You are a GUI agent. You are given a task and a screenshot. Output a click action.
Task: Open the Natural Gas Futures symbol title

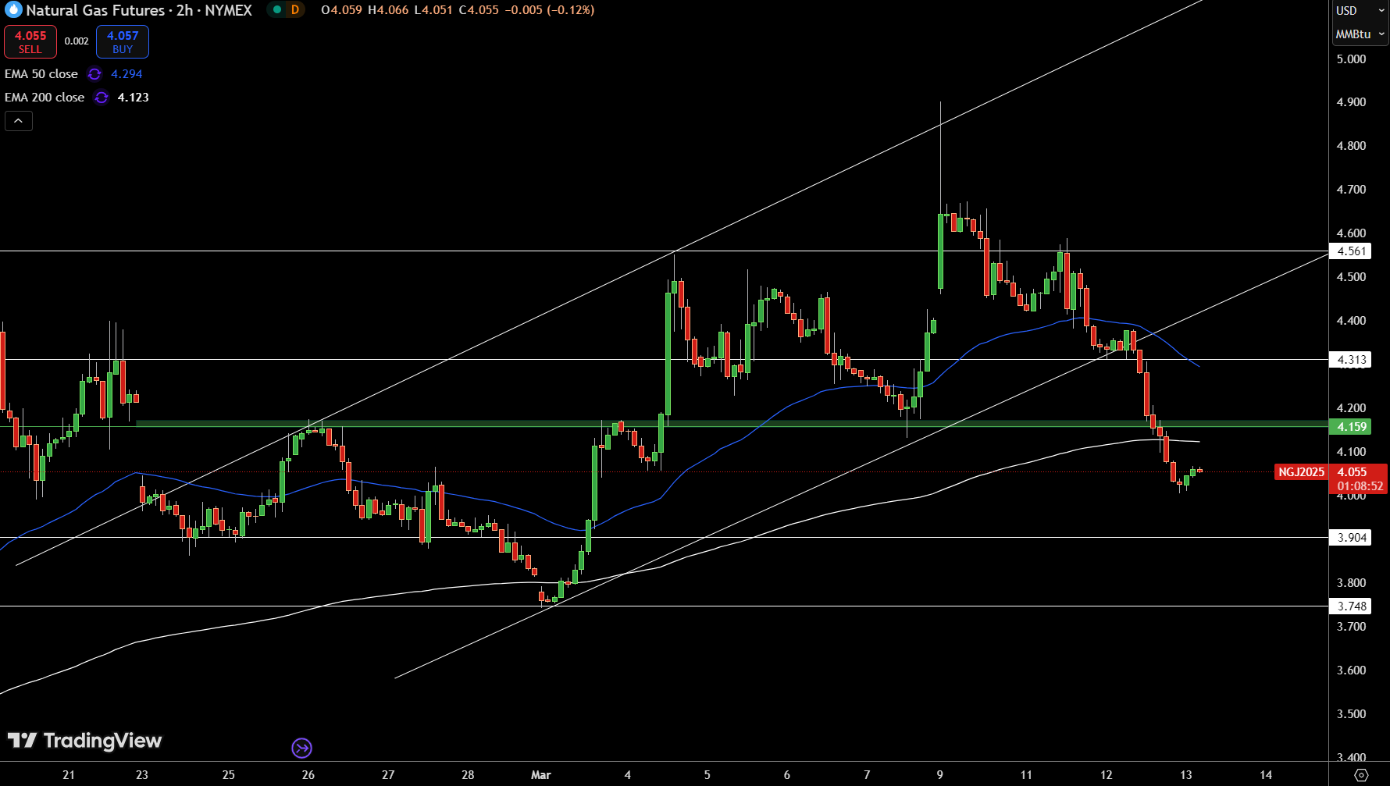(x=139, y=10)
